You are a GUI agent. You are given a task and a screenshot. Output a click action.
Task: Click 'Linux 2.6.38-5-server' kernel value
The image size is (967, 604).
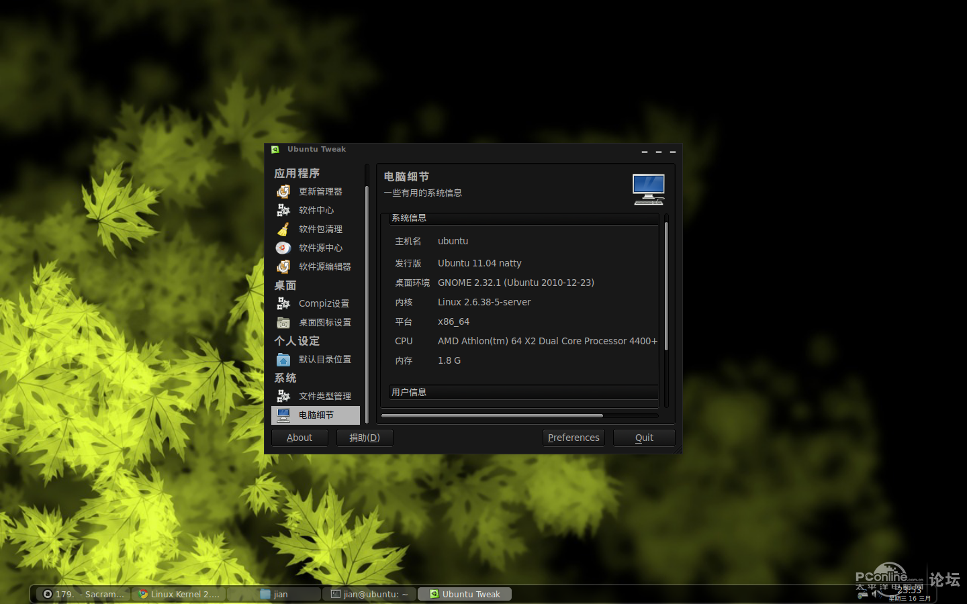point(484,302)
